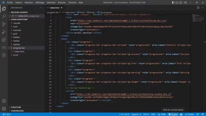The image size is (206, 116).
Task: Click the split editor right icon
Action: [198, 8]
